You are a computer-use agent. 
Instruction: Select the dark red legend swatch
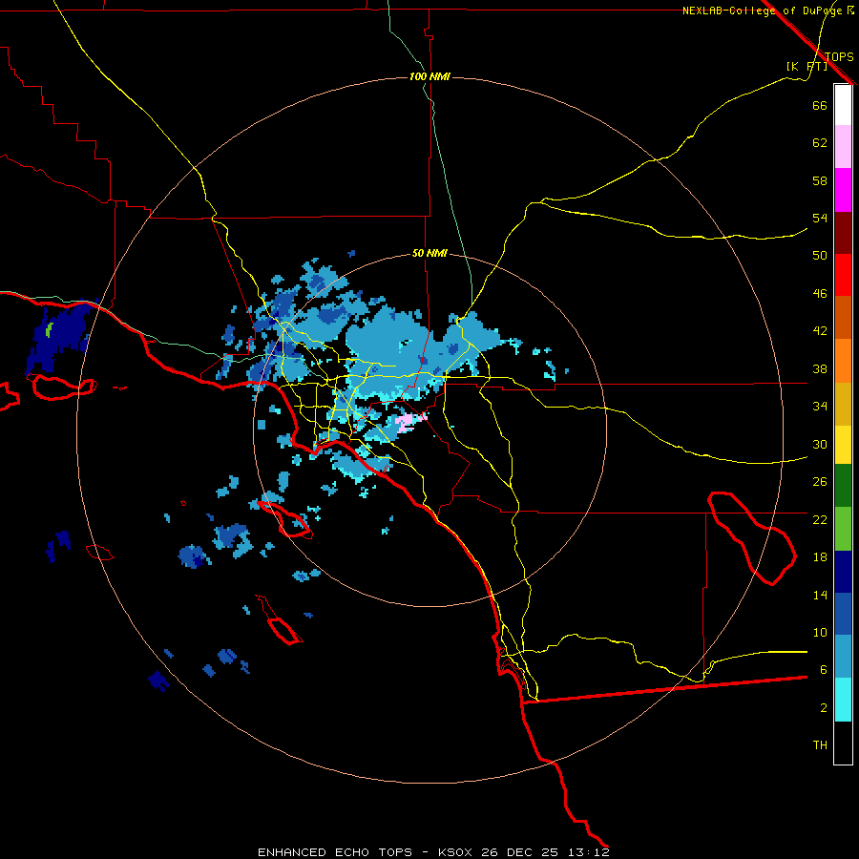(x=843, y=233)
